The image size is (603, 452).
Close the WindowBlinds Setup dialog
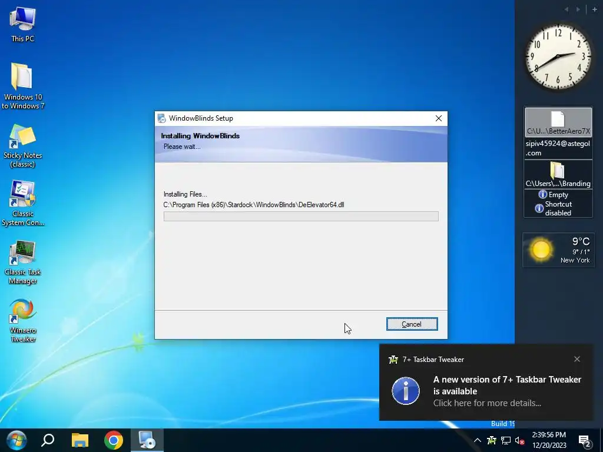coord(438,118)
